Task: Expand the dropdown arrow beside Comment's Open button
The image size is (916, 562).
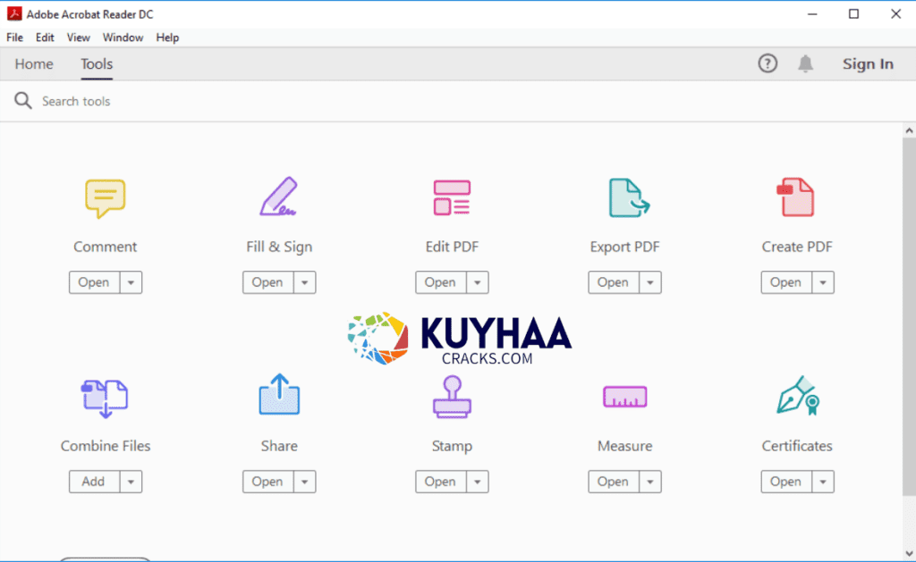Action: (x=131, y=282)
